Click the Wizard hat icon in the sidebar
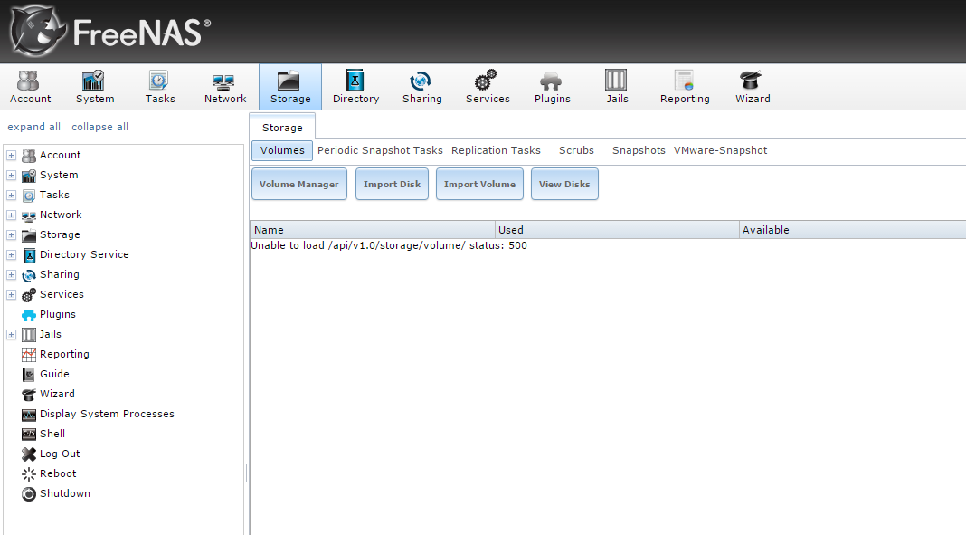Viewport: 966px width, 535px height. tap(29, 395)
